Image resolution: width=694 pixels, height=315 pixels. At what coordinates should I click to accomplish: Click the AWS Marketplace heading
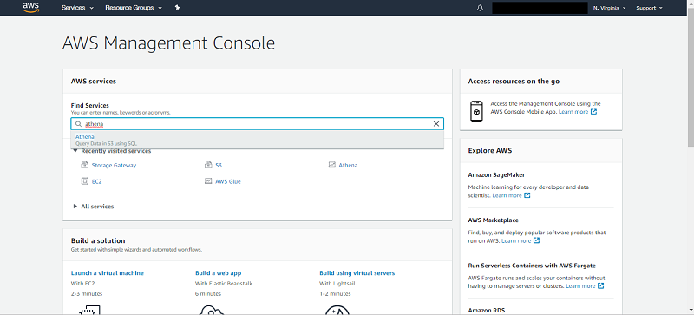493,220
